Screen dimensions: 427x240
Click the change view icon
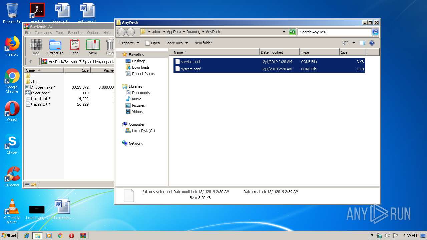coord(346,43)
